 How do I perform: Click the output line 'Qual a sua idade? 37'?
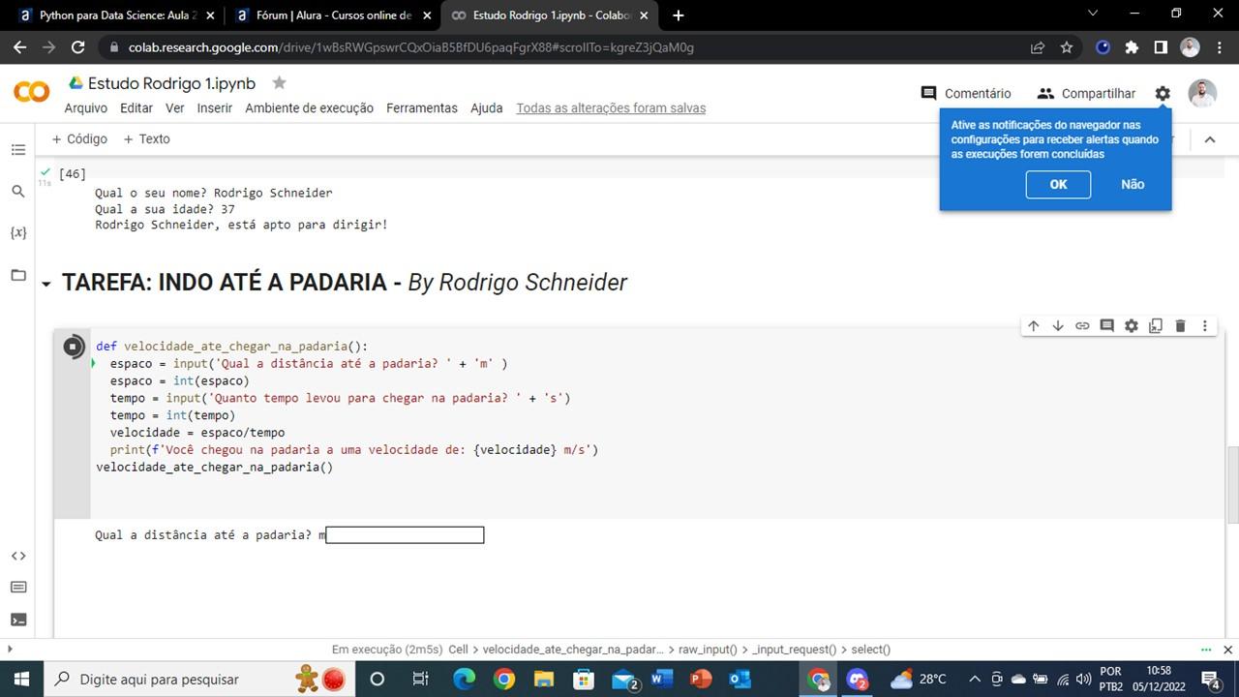pos(165,209)
